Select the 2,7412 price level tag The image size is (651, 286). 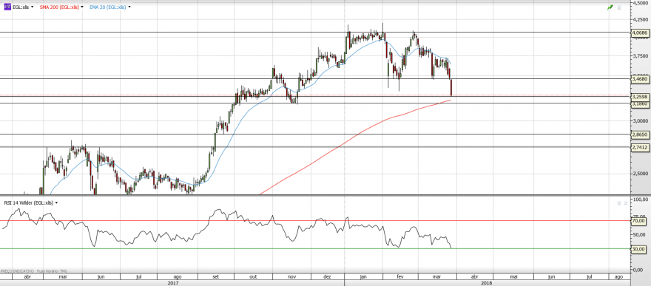[x=639, y=147]
